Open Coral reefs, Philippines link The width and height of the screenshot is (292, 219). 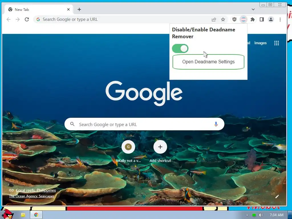pyautogui.click(x=36, y=190)
